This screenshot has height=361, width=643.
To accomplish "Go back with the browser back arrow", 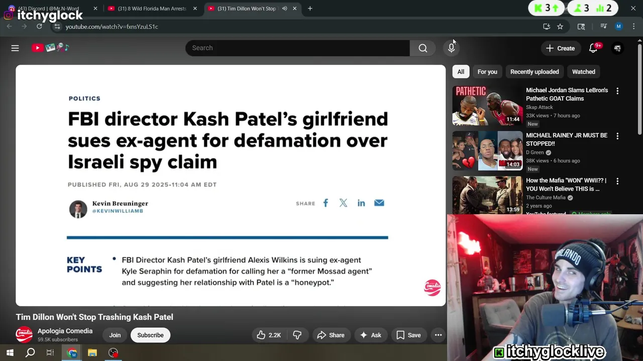I will point(9,27).
